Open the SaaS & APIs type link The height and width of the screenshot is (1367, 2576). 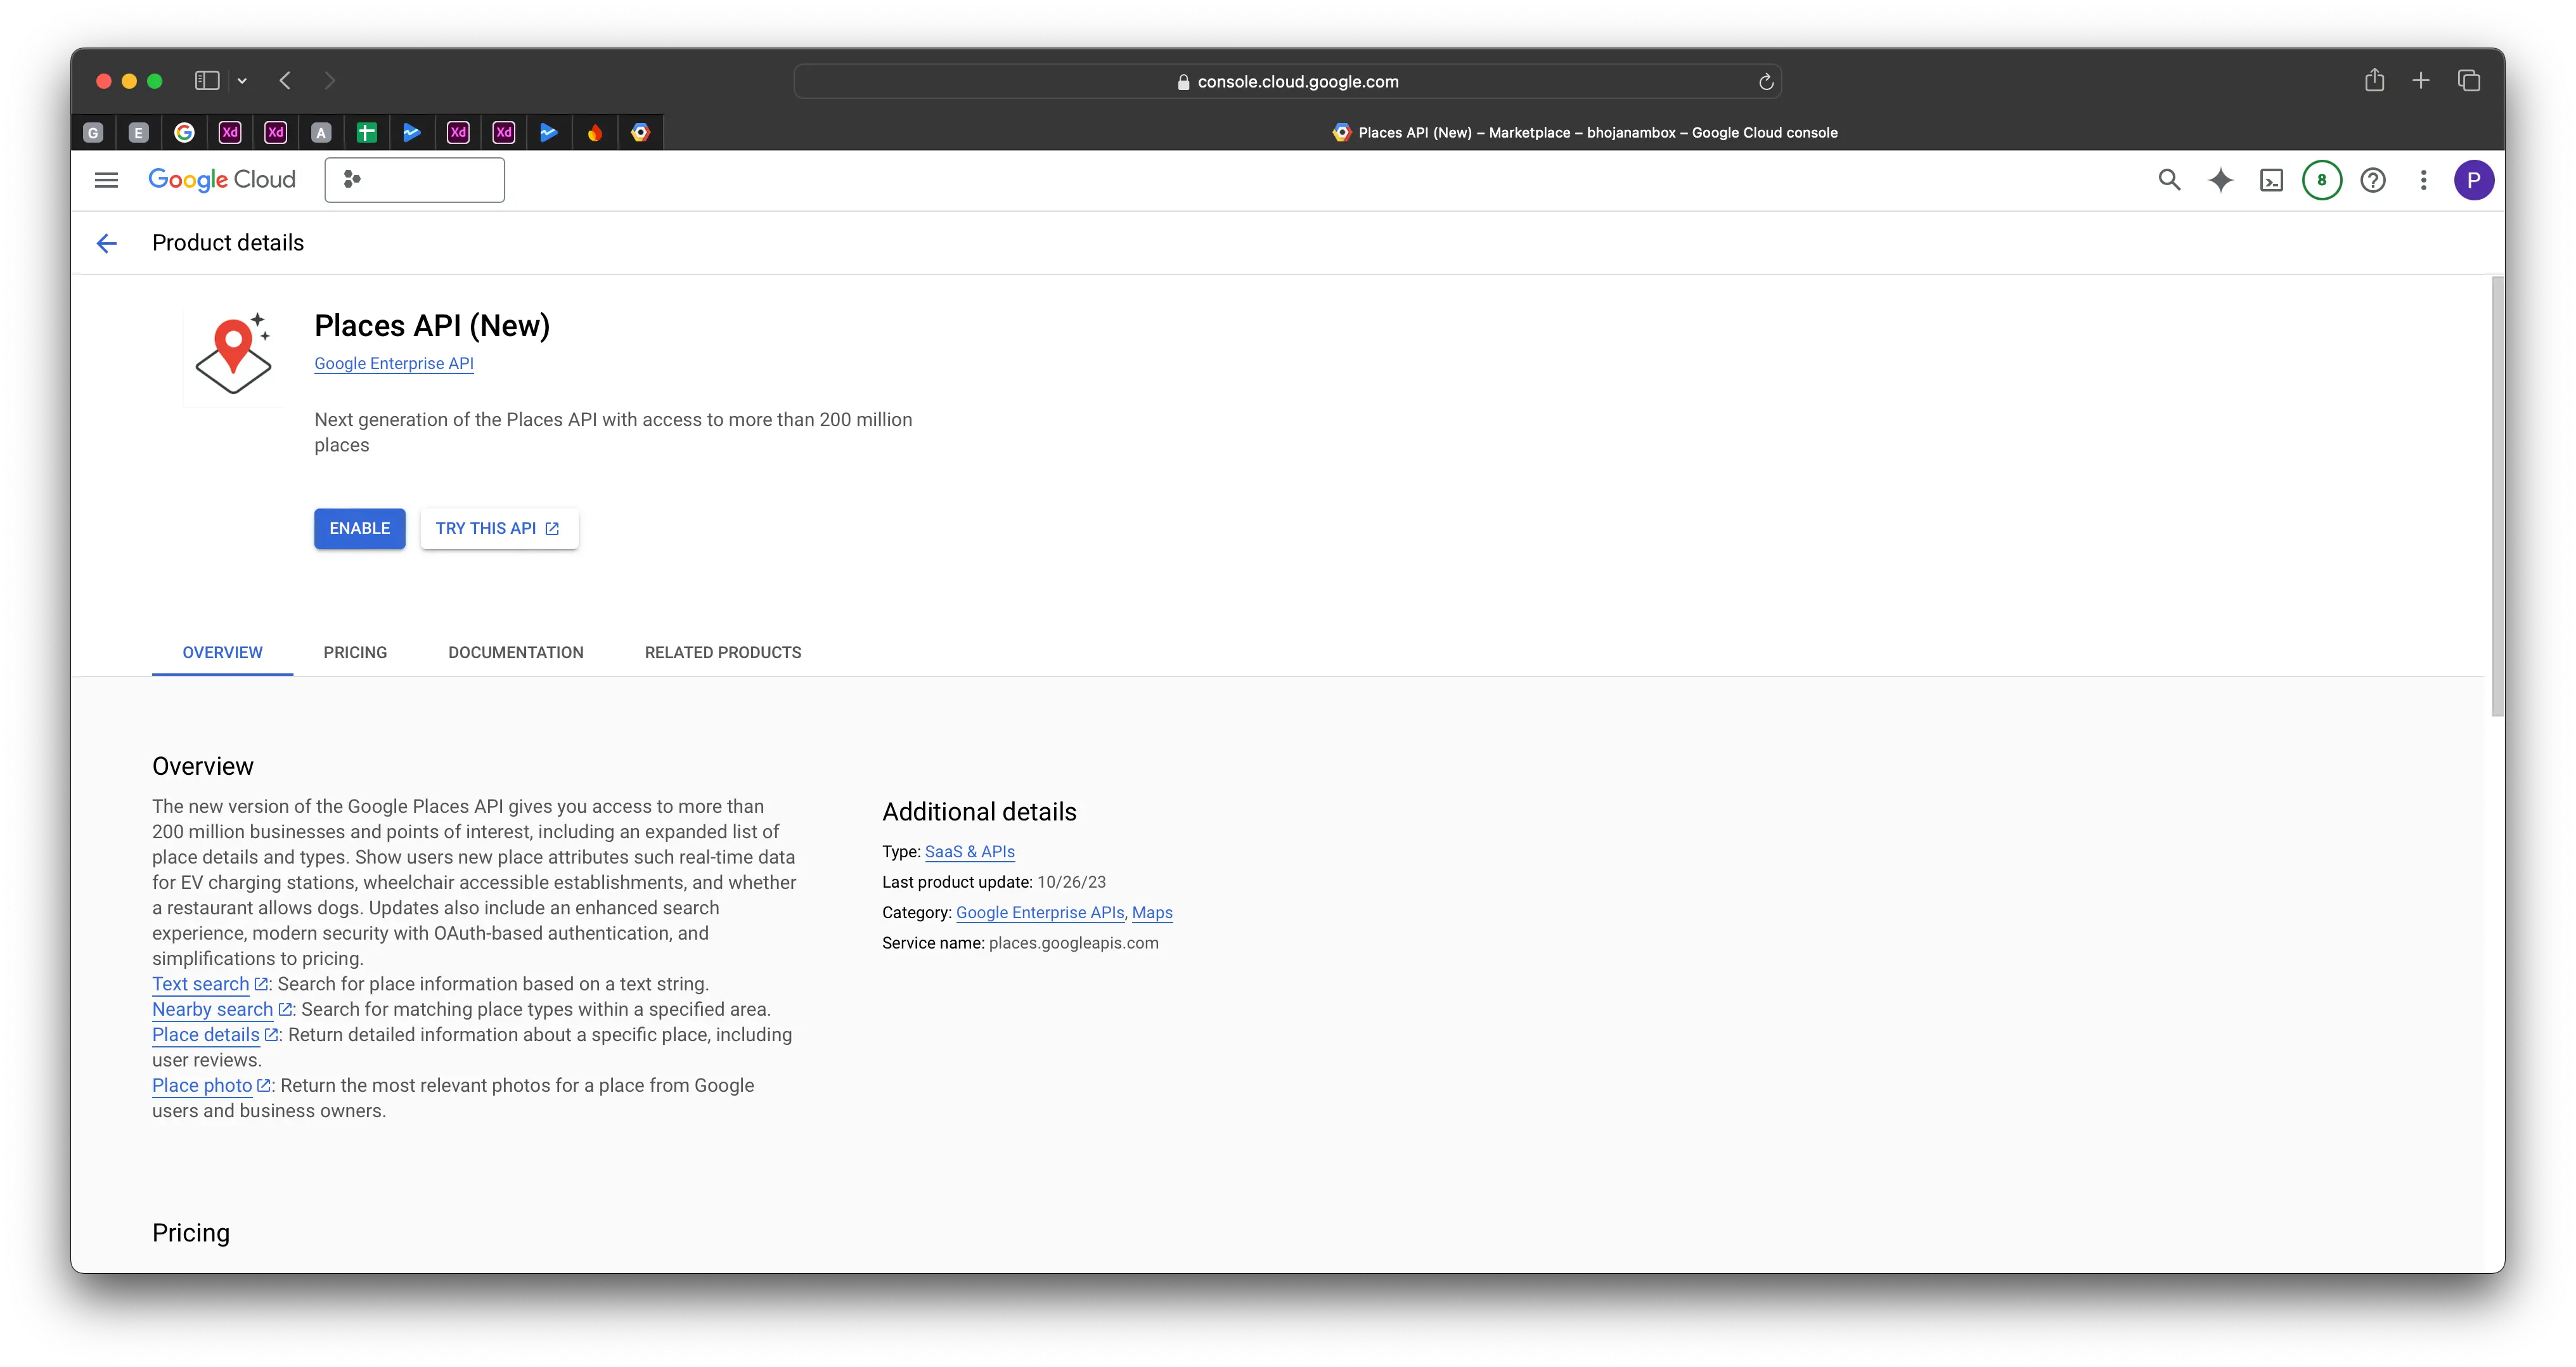pyautogui.click(x=970, y=852)
